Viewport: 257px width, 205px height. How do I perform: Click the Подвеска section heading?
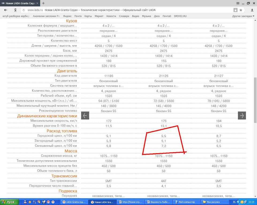tap(68, 191)
